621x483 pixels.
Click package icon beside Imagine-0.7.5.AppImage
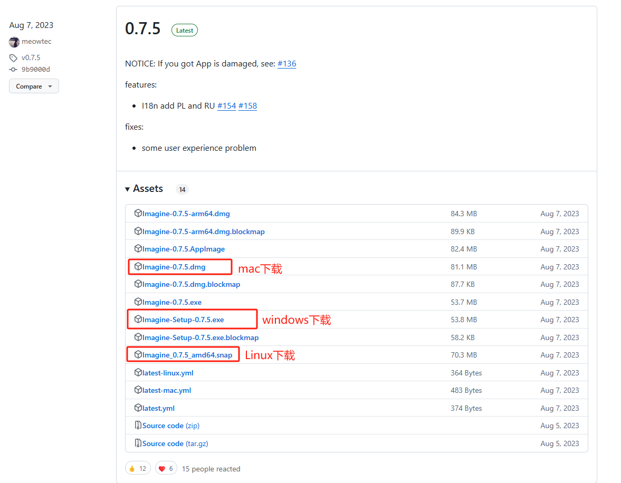[138, 249]
